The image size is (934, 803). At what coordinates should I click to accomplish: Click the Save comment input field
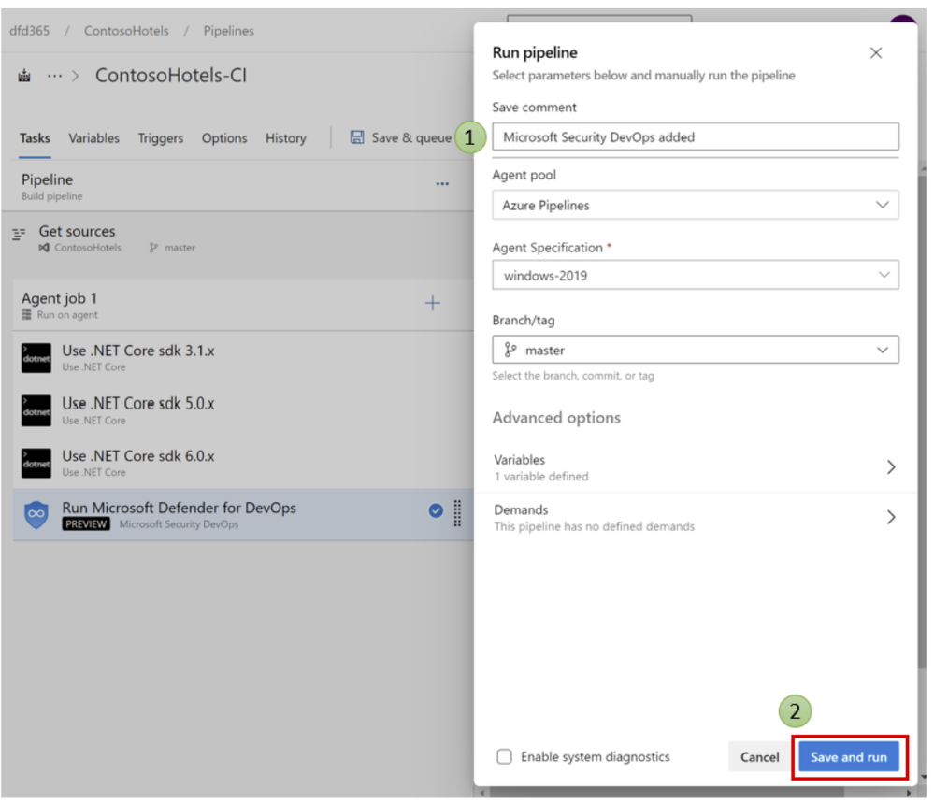tap(696, 136)
